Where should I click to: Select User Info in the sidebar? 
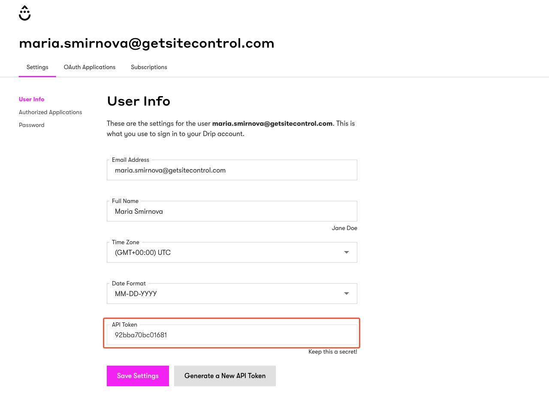[32, 99]
